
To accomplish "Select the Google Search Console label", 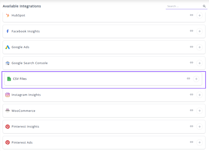I will (x=30, y=63).
